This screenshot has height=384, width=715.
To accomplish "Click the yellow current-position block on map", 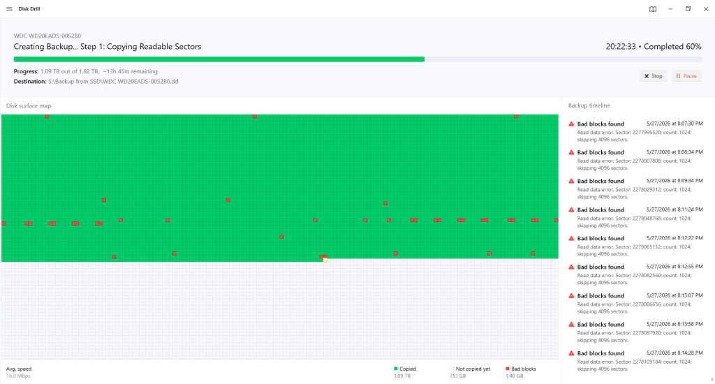I will pos(325,260).
